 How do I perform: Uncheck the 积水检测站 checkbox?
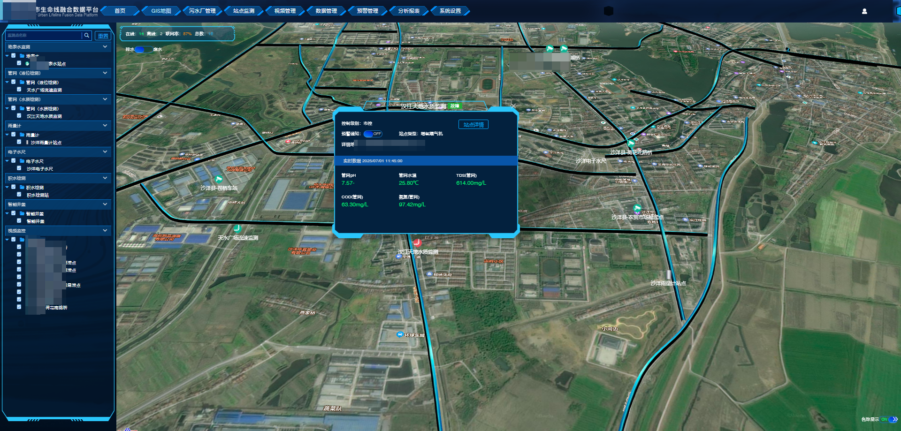pyautogui.click(x=19, y=195)
